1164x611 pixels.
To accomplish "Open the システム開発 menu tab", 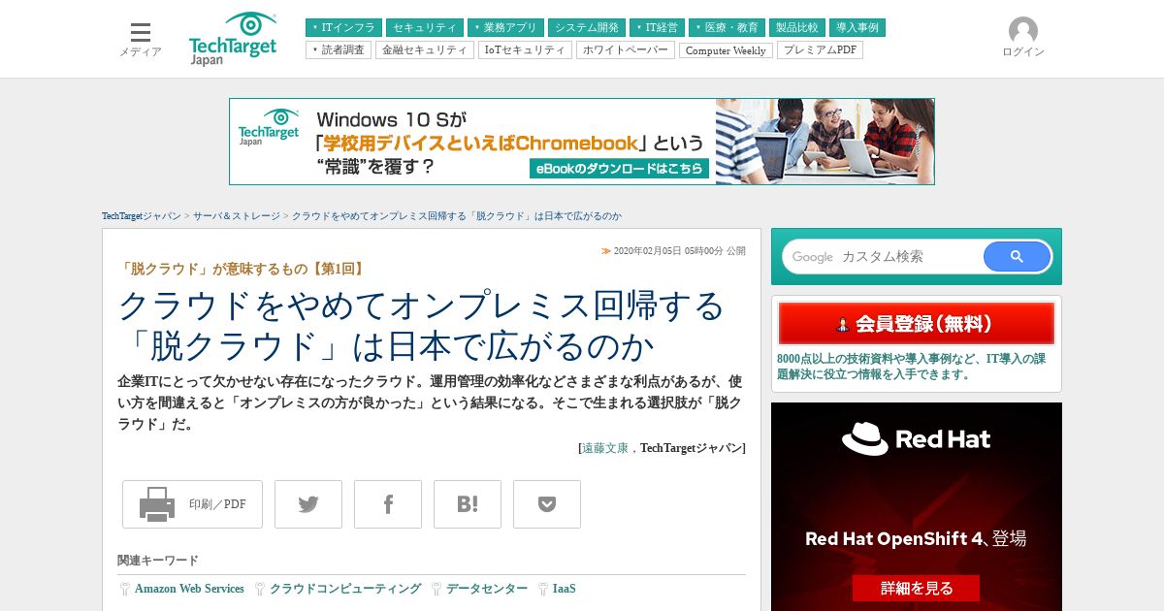I will click(x=586, y=28).
